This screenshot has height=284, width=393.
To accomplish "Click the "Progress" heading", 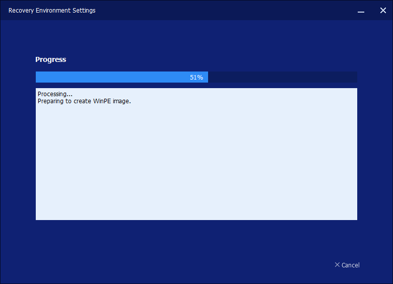I will click(50, 59).
